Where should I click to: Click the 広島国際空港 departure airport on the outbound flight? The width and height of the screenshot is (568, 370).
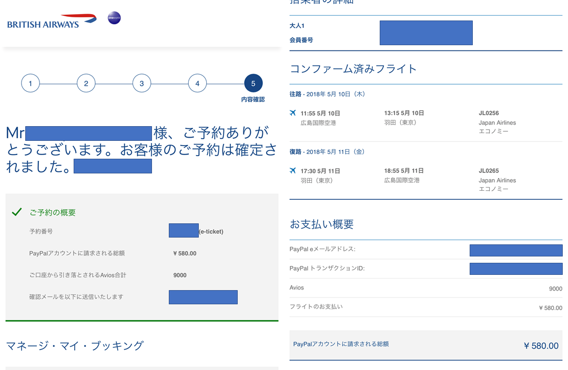click(x=318, y=123)
